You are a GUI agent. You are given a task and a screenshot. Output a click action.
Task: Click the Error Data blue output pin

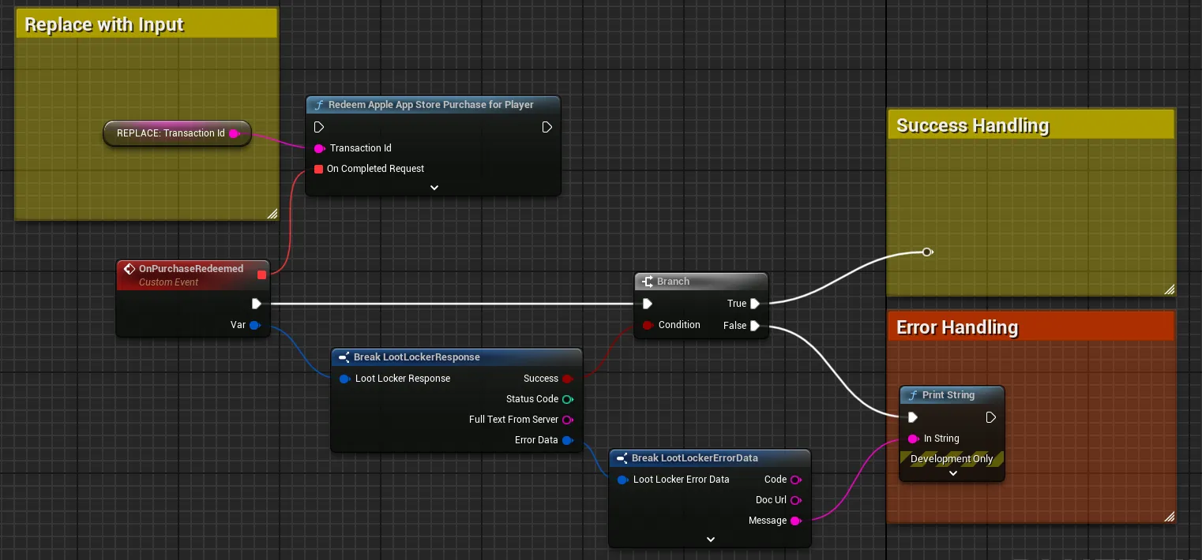coord(567,440)
